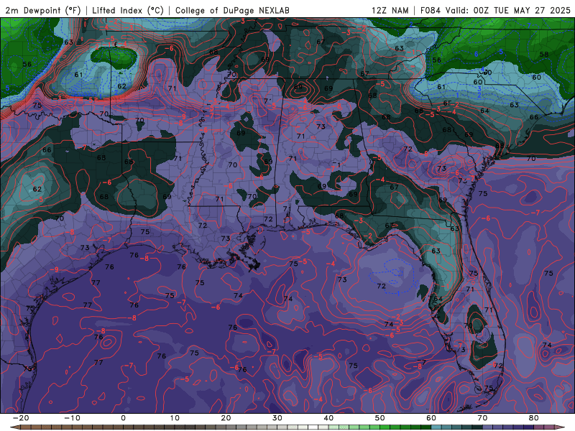Click the "Lifted Index (°C)" title text
575x431 pixels.
click(x=128, y=10)
